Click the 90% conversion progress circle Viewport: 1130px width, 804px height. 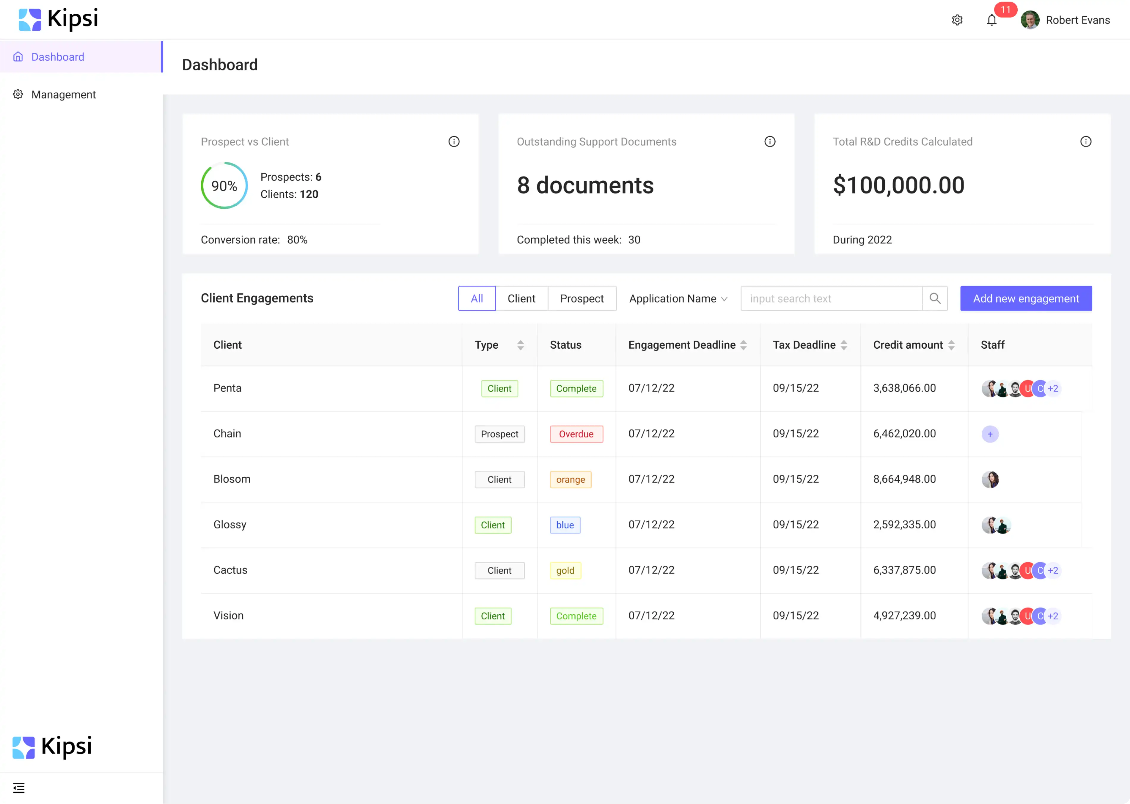point(224,186)
